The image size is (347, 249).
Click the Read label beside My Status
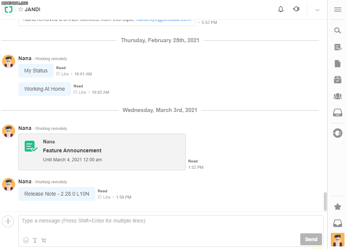[x=61, y=68]
